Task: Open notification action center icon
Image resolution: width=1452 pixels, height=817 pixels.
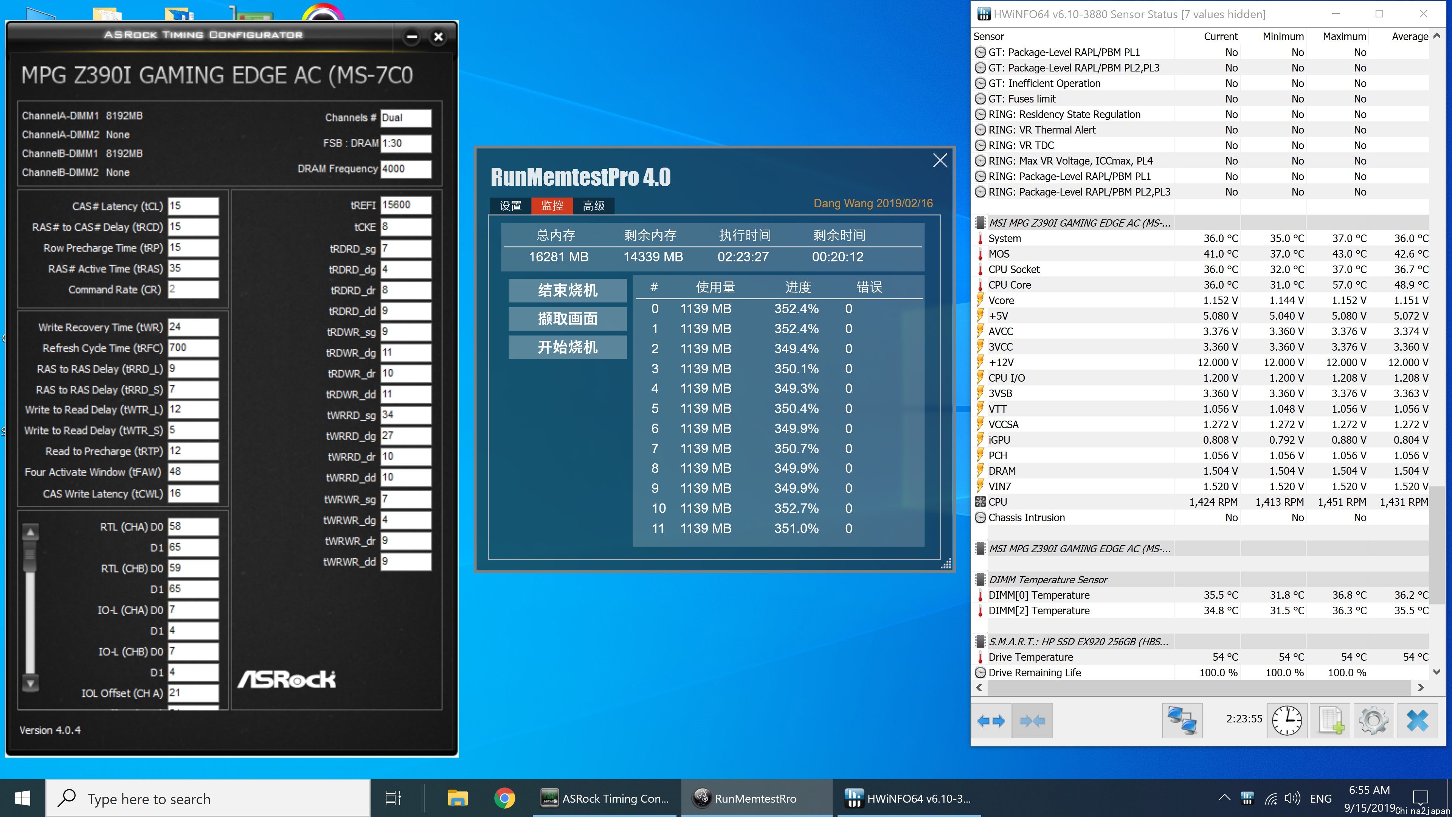Action: pos(1421,798)
